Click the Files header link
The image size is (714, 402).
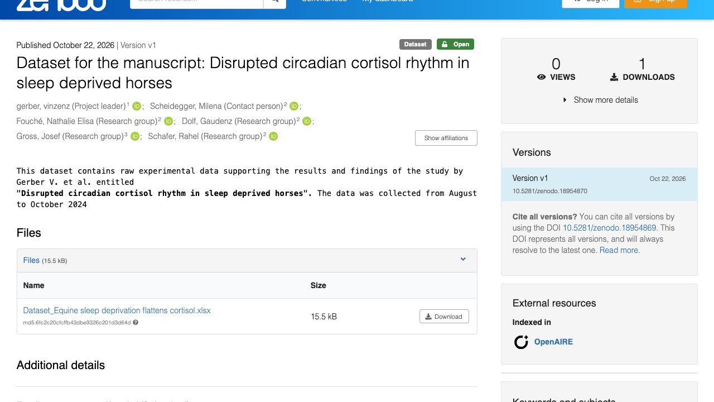[31, 260]
